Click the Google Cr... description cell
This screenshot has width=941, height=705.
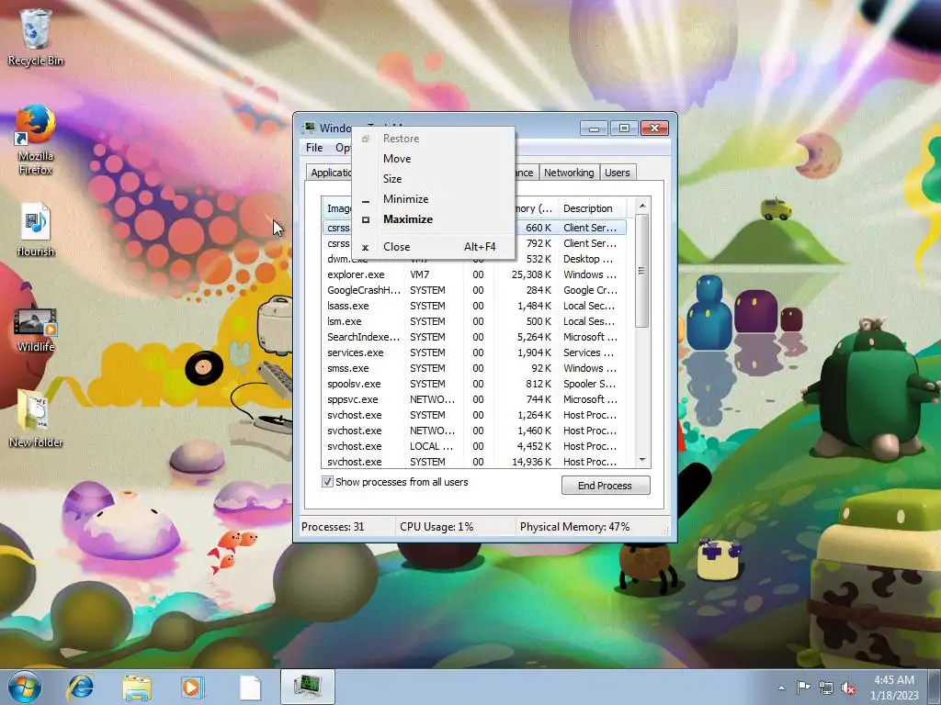point(590,290)
